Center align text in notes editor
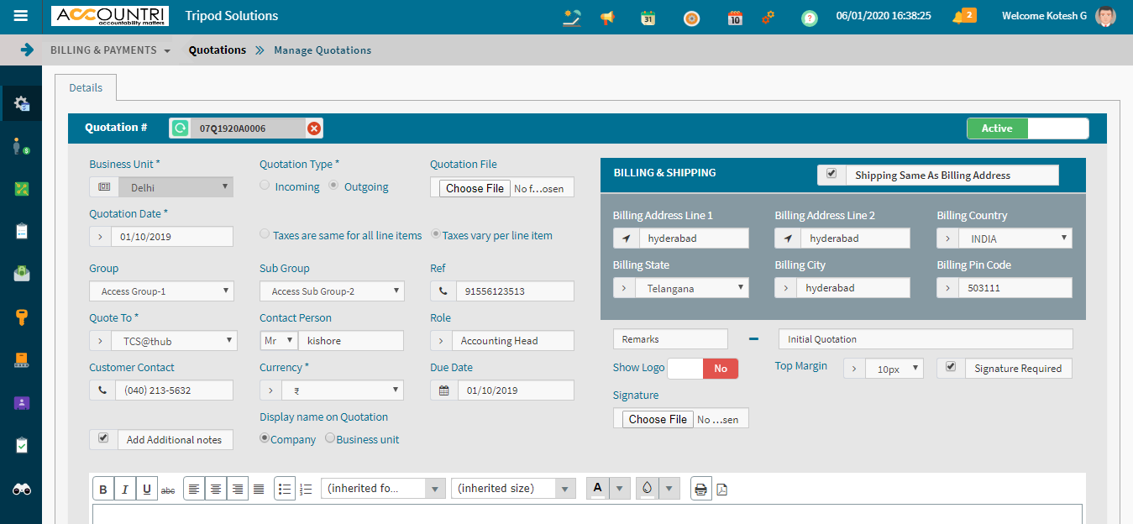 (x=216, y=489)
